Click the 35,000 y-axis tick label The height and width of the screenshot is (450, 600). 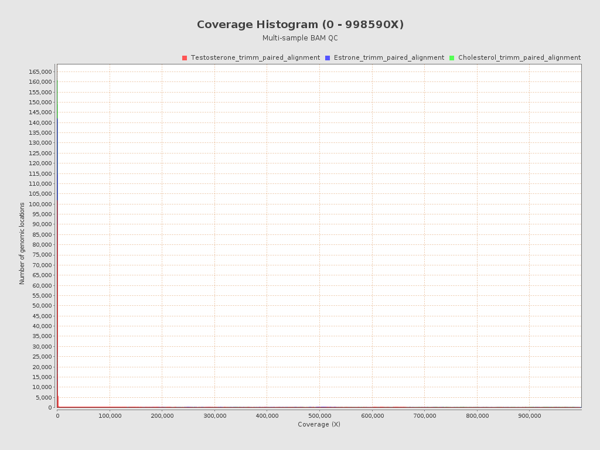(42, 336)
